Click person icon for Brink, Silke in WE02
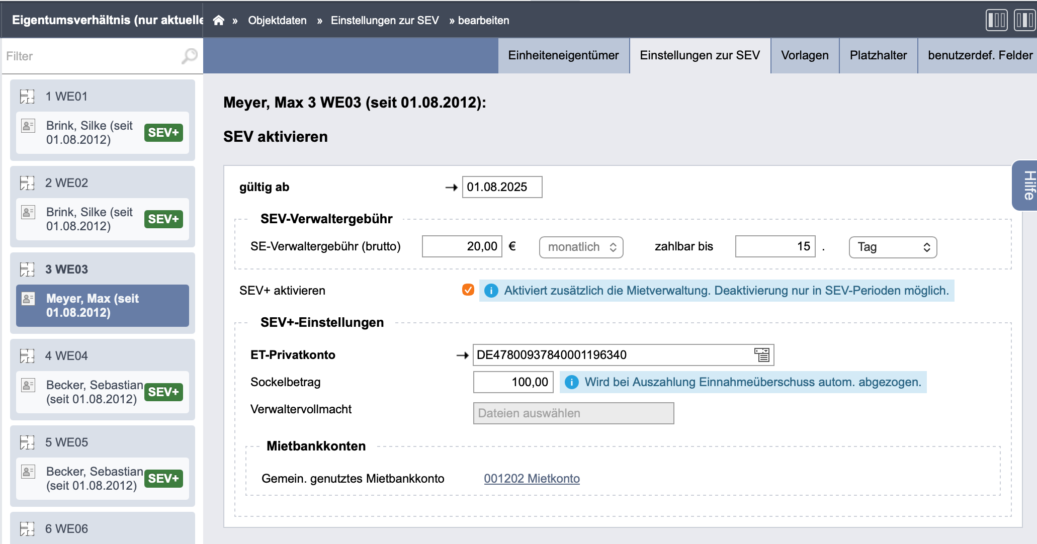1037x544 pixels. [x=28, y=212]
